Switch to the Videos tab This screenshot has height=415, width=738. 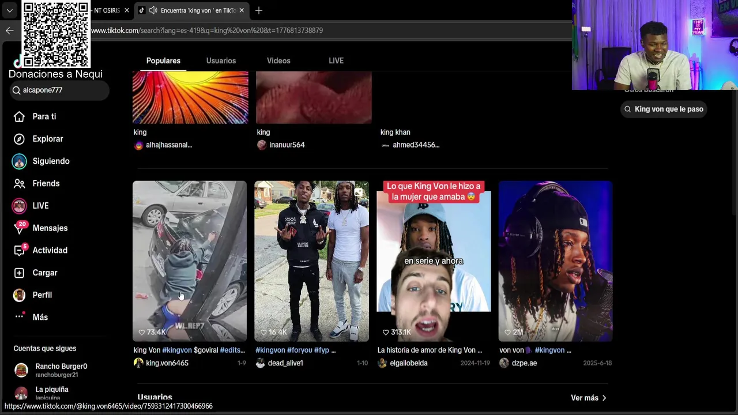coord(278,61)
